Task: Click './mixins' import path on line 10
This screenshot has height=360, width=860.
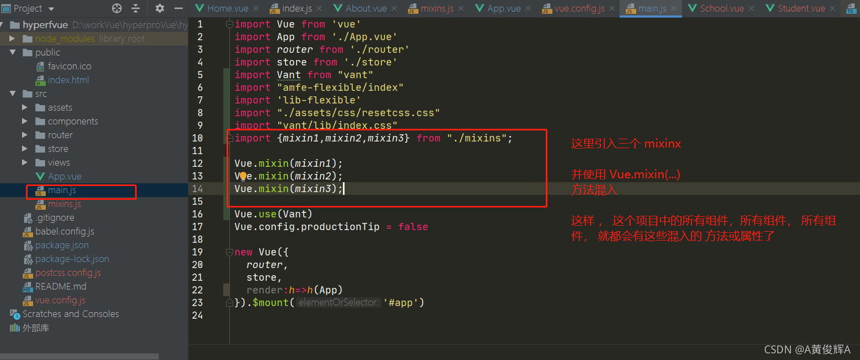Action: (x=477, y=138)
